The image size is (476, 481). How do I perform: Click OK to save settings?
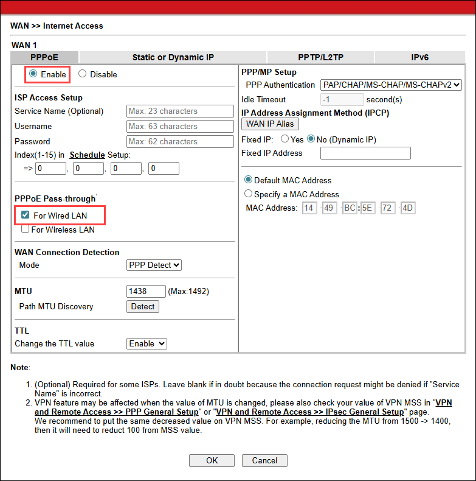212,460
